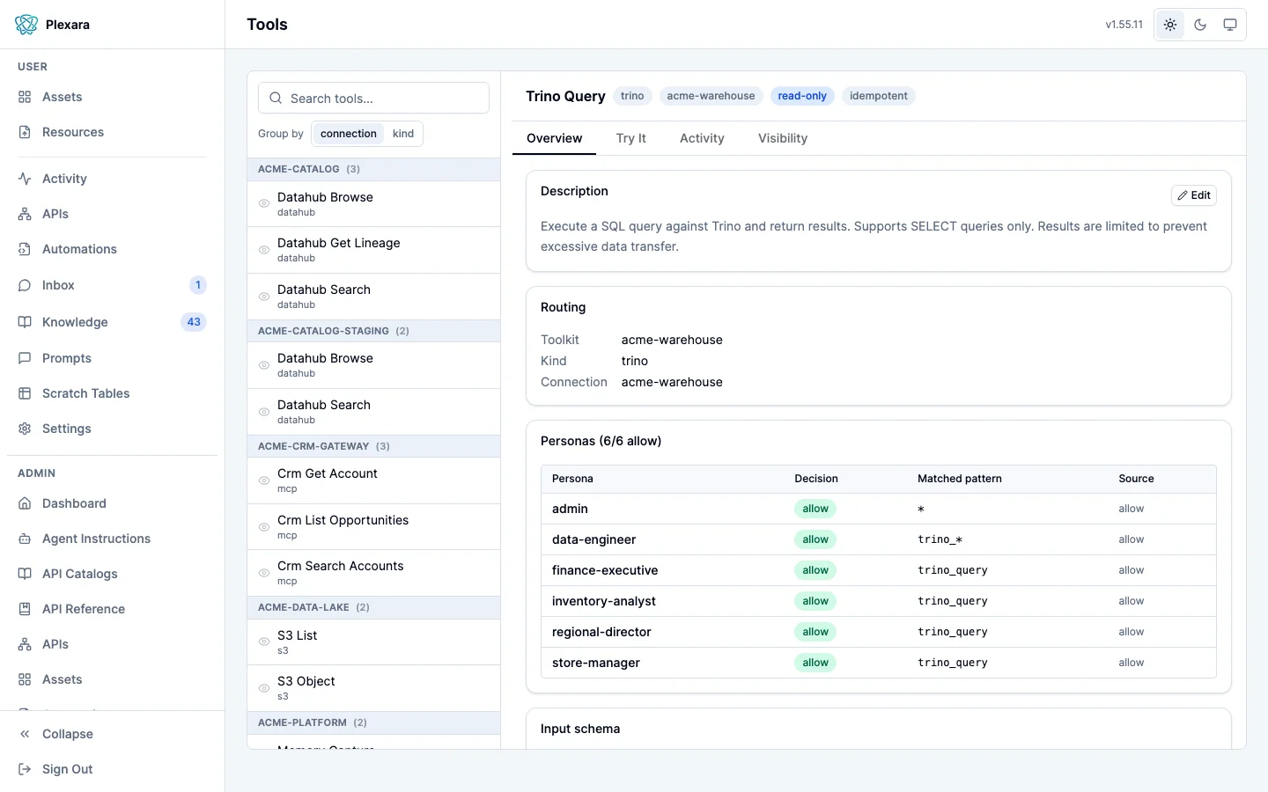
Task: Go to the user Activity page
Action: click(112, 179)
